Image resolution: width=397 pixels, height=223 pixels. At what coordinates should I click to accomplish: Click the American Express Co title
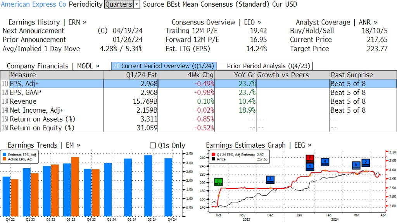pos(34,4)
